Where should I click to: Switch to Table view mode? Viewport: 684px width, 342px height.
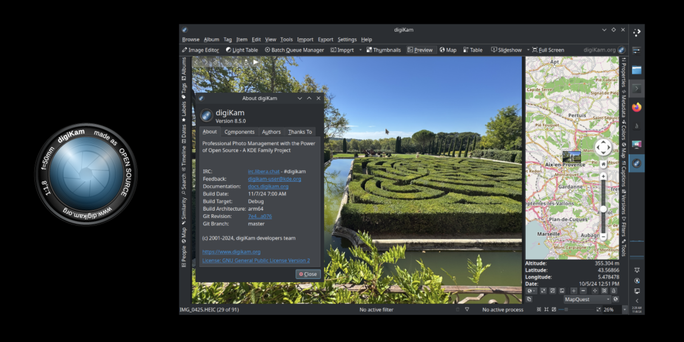(x=473, y=50)
